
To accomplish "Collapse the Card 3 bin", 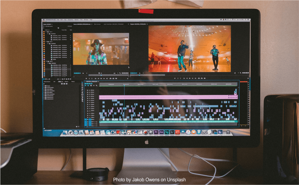I will tap(46, 32).
